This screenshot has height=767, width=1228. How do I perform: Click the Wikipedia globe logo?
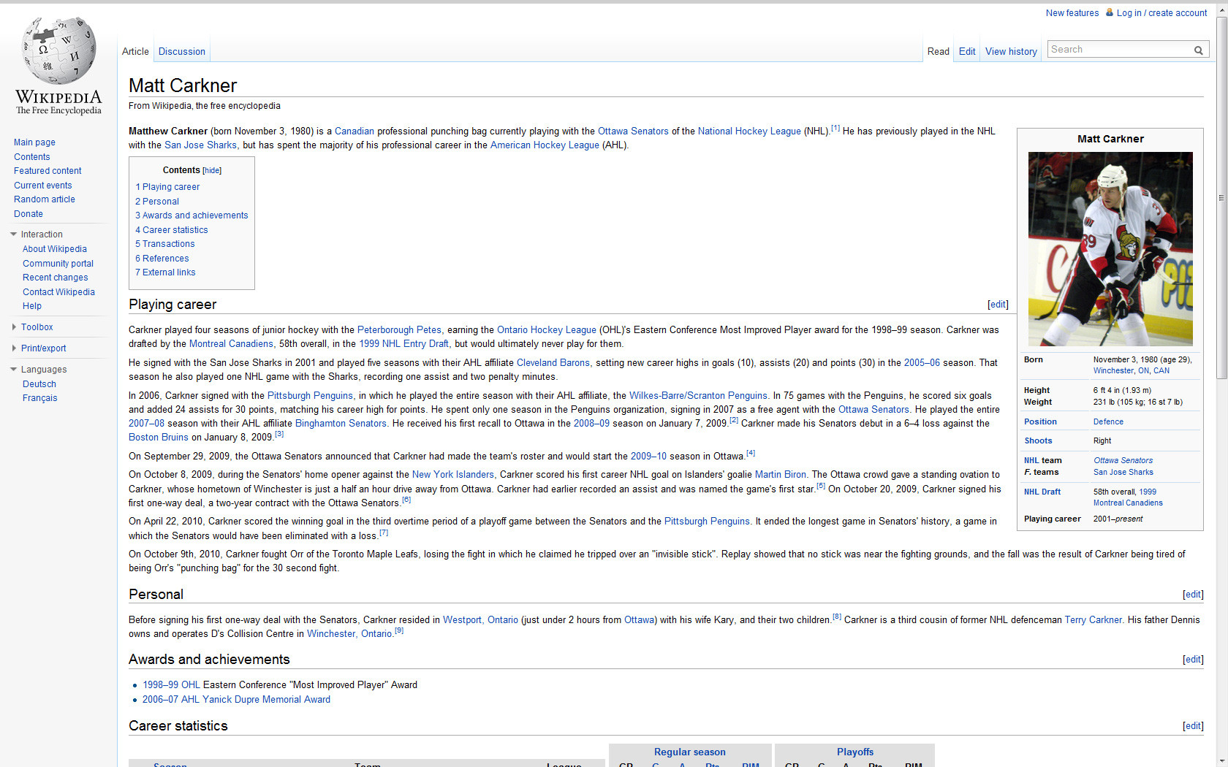coord(58,50)
